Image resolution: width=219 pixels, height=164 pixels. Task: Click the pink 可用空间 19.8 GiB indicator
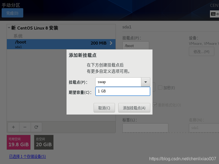pyautogui.click(x=18, y=142)
